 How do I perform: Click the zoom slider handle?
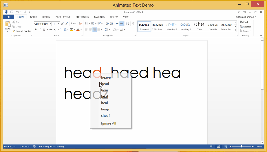click(242, 147)
